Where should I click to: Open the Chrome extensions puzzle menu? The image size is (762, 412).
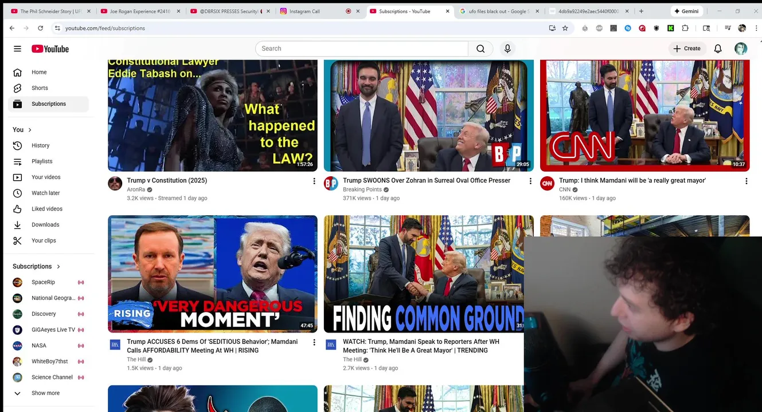(x=685, y=28)
